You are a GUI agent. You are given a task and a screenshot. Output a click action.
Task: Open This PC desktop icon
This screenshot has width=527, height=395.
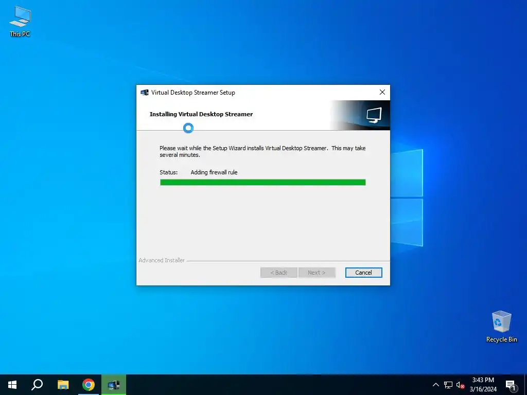(20, 21)
